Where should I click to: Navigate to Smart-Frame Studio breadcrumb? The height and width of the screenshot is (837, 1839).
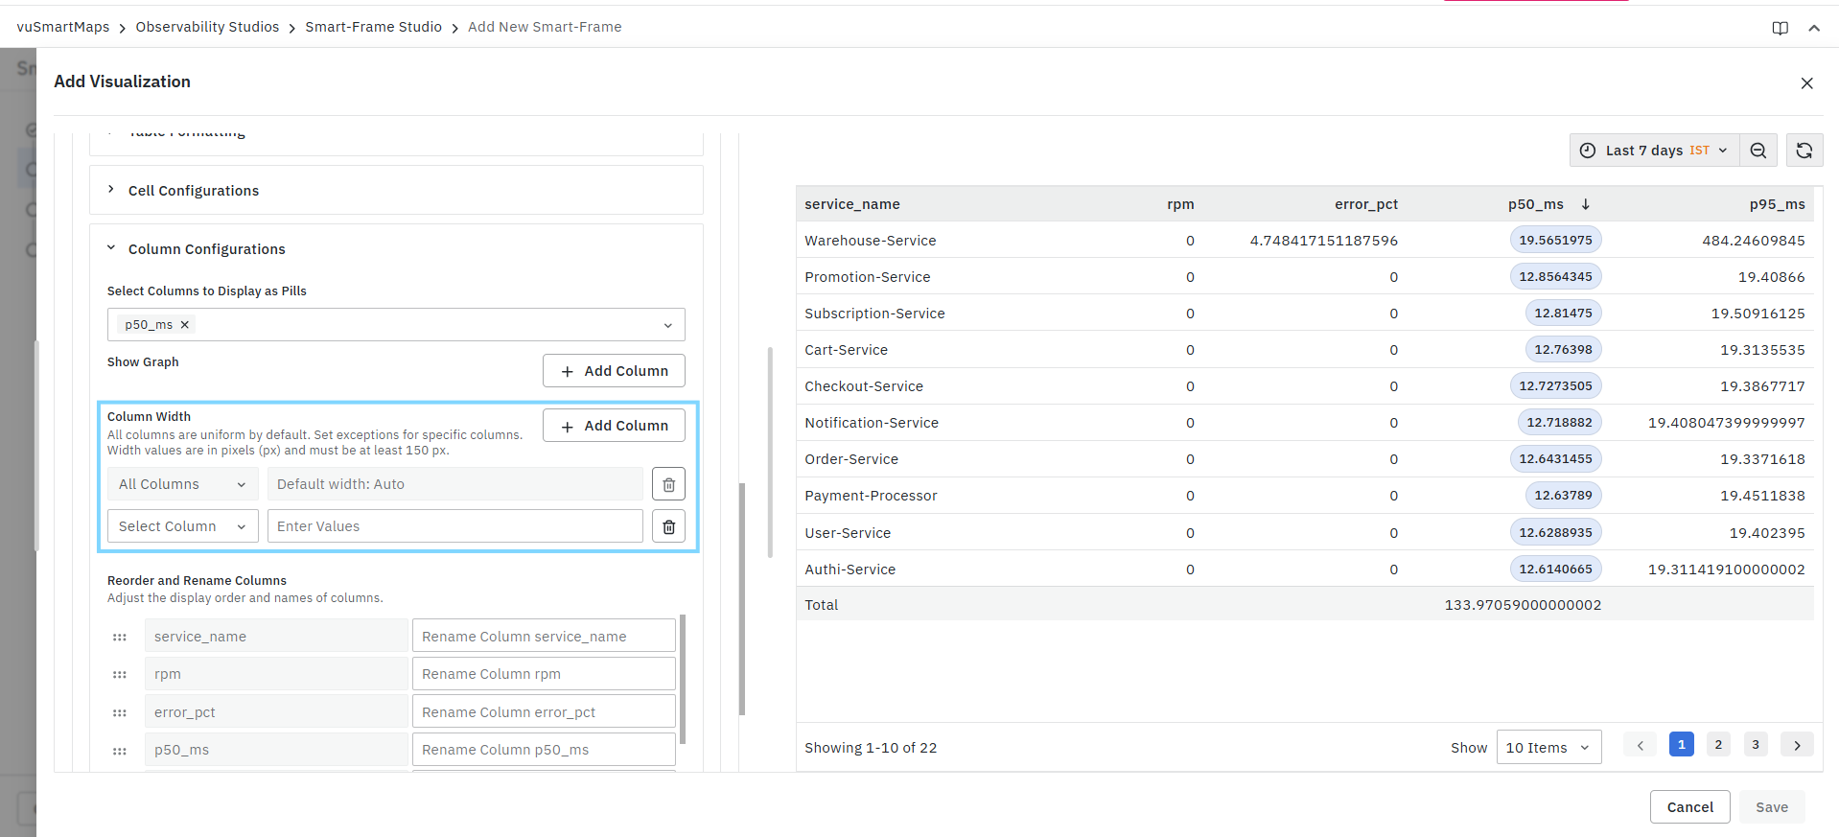(x=374, y=28)
